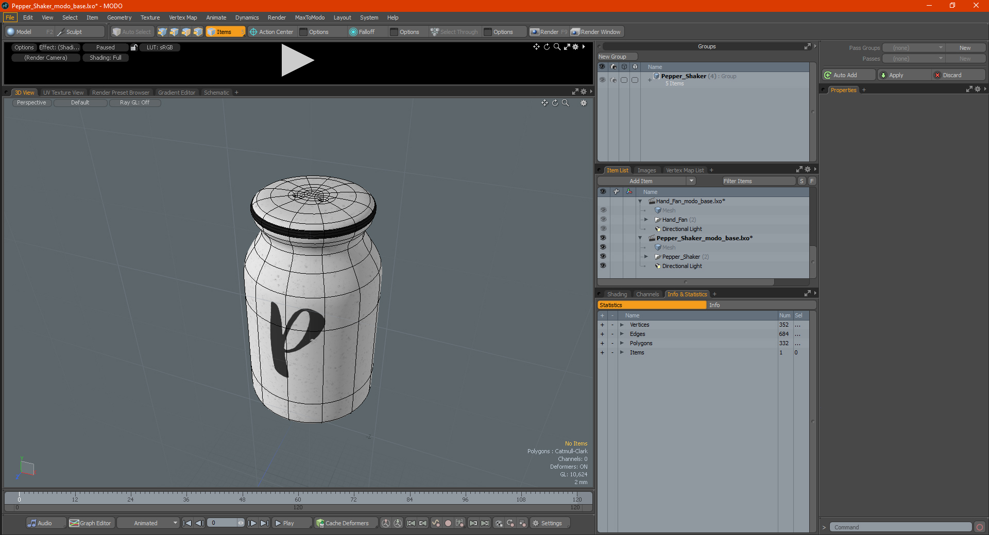The height and width of the screenshot is (535, 989).
Task: Toggle visibility of Hand_Fan item
Action: coord(603,220)
